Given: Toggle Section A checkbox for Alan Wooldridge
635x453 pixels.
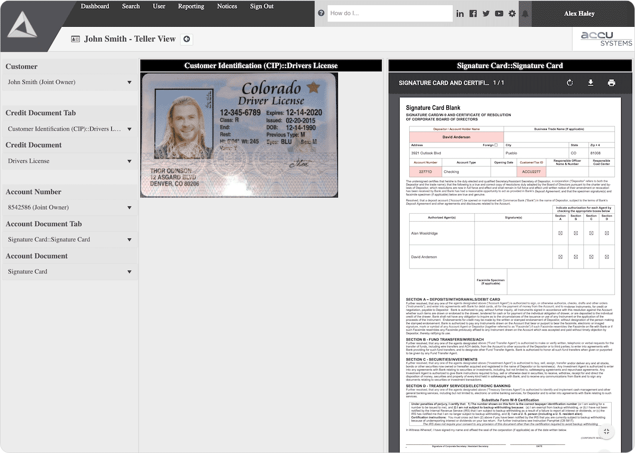Looking at the screenshot, I should 561,233.
